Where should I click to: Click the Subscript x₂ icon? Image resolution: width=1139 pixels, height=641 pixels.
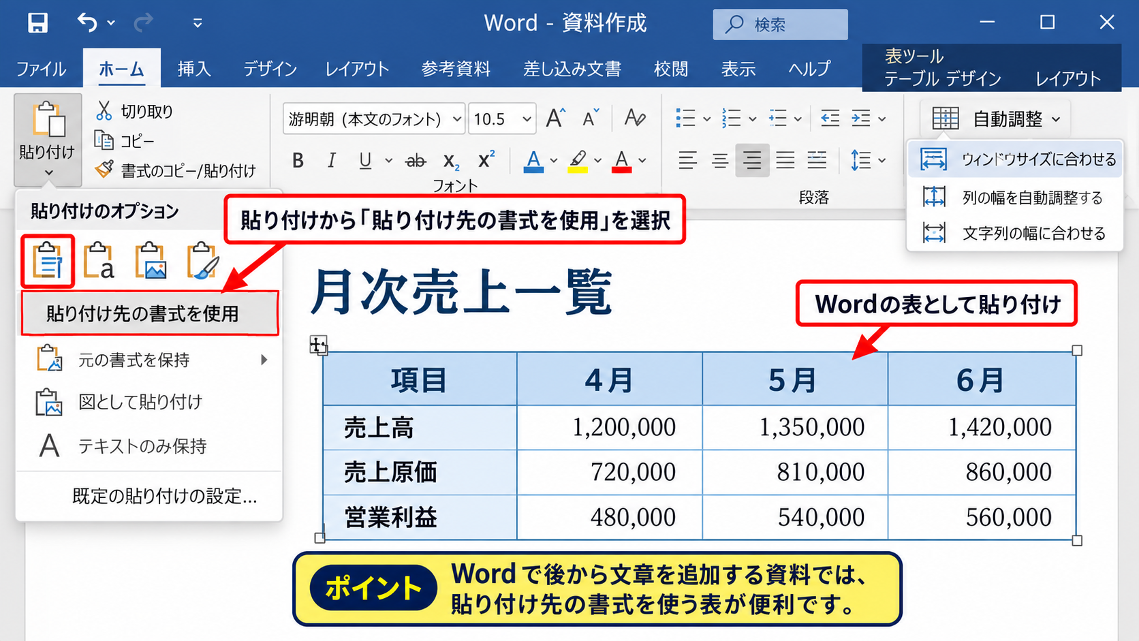pyautogui.click(x=451, y=161)
